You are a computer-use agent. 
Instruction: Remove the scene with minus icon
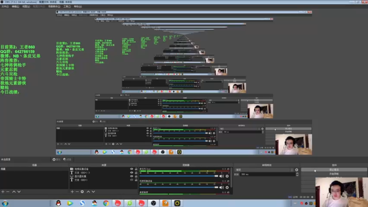(x=8, y=192)
